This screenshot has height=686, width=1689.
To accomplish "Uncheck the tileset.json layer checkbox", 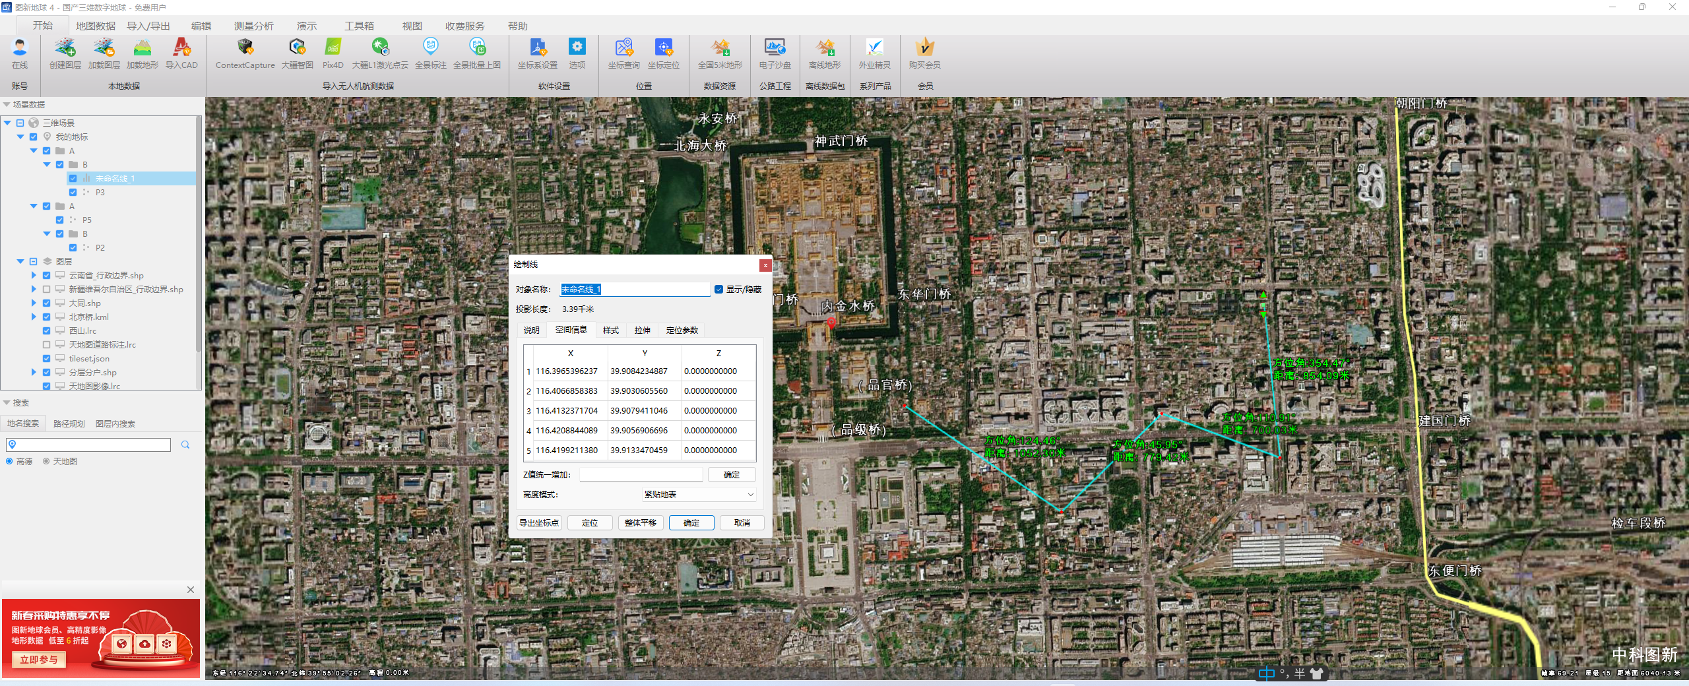I will tap(46, 358).
